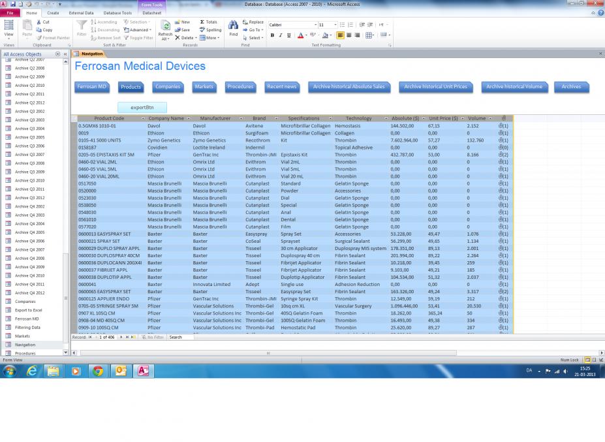
Task: Show the Recent news page
Action: [282, 87]
